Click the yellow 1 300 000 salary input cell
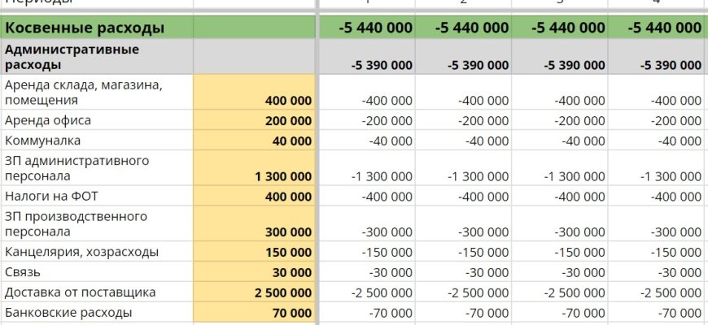The width and height of the screenshot is (708, 325). [x=254, y=175]
